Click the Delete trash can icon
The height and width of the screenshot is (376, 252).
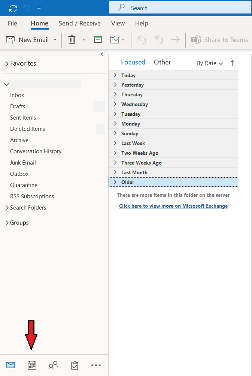click(72, 40)
